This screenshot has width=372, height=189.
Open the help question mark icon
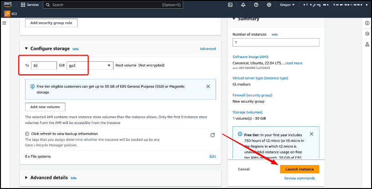click(256, 5)
